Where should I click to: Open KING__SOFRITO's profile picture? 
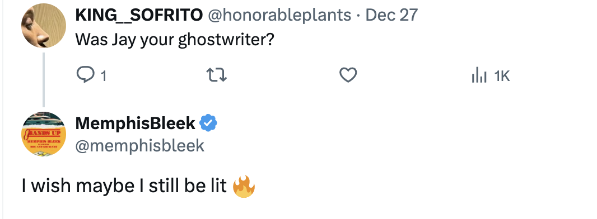44,26
